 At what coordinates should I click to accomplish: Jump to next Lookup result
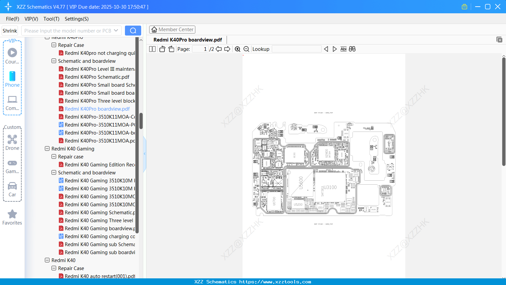pyautogui.click(x=335, y=49)
